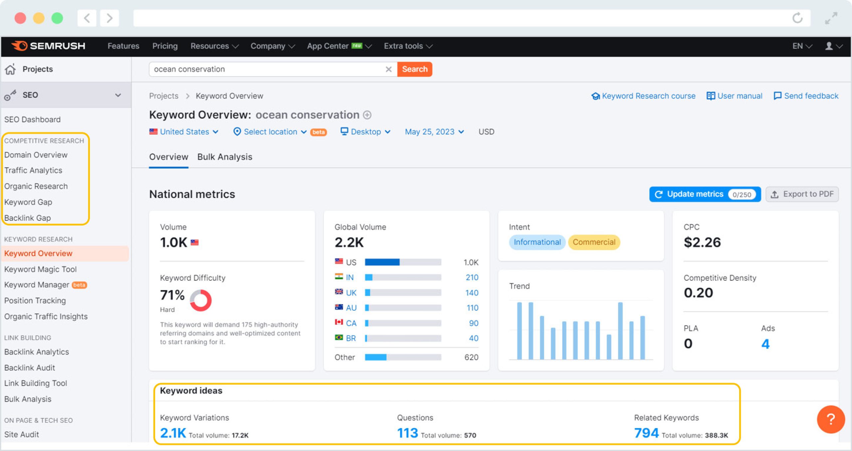852x451 pixels.
Task: Clear the search field with X icon
Action: coord(388,69)
